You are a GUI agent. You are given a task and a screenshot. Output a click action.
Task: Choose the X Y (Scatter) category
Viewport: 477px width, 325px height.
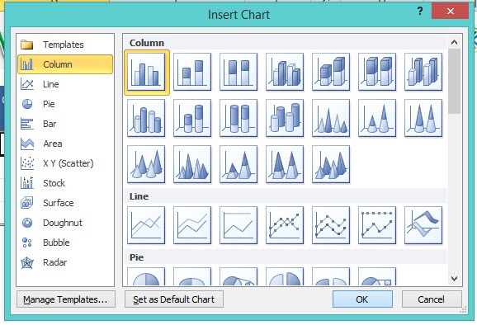click(65, 163)
